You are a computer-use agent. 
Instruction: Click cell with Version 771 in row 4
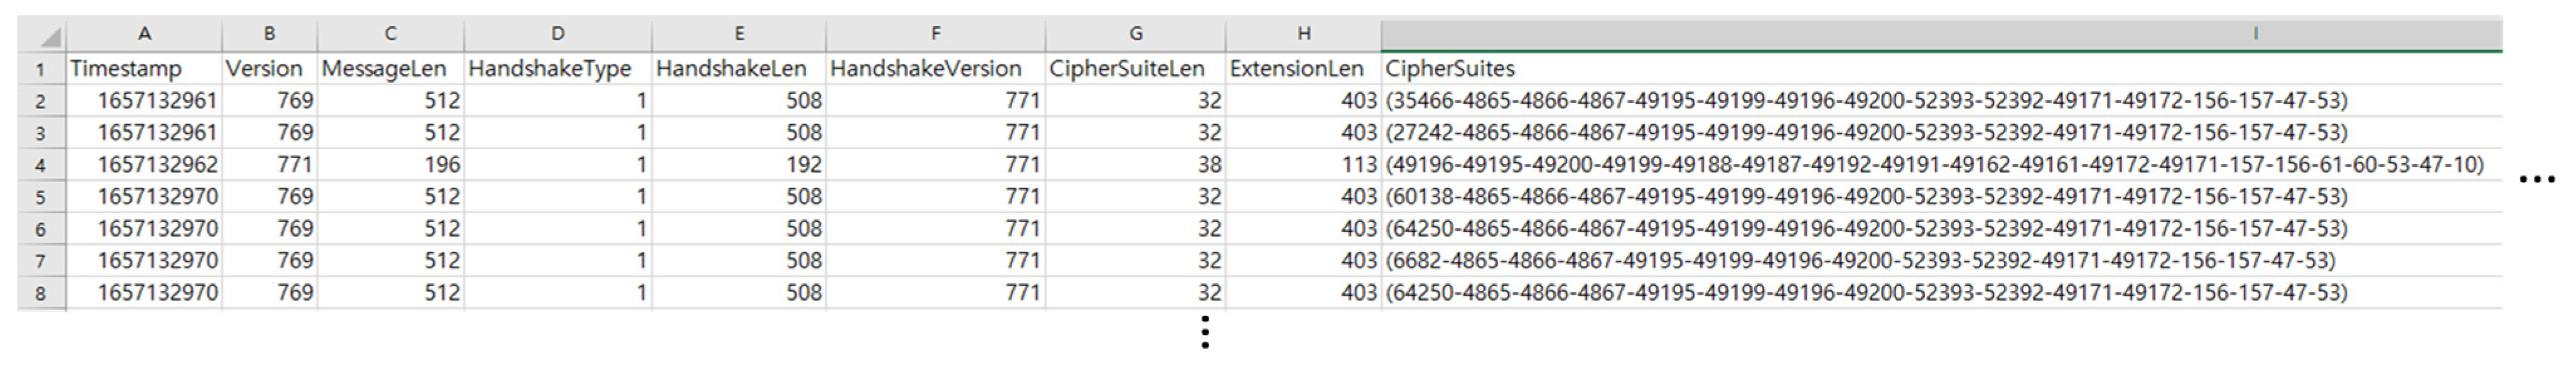coord(269,164)
